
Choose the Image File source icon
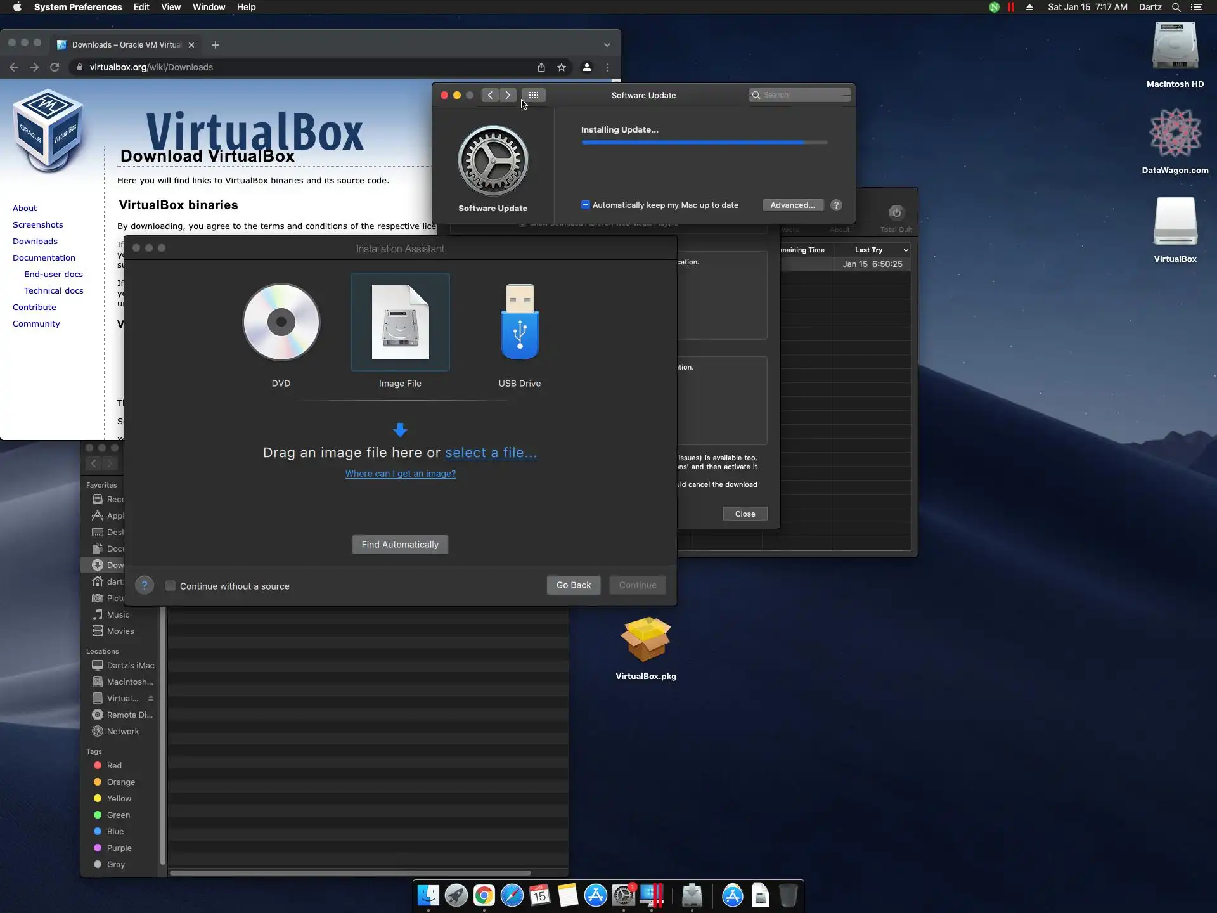click(x=400, y=322)
